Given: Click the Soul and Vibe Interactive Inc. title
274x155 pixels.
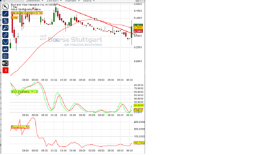Looking at the screenshot, I should [33, 5].
